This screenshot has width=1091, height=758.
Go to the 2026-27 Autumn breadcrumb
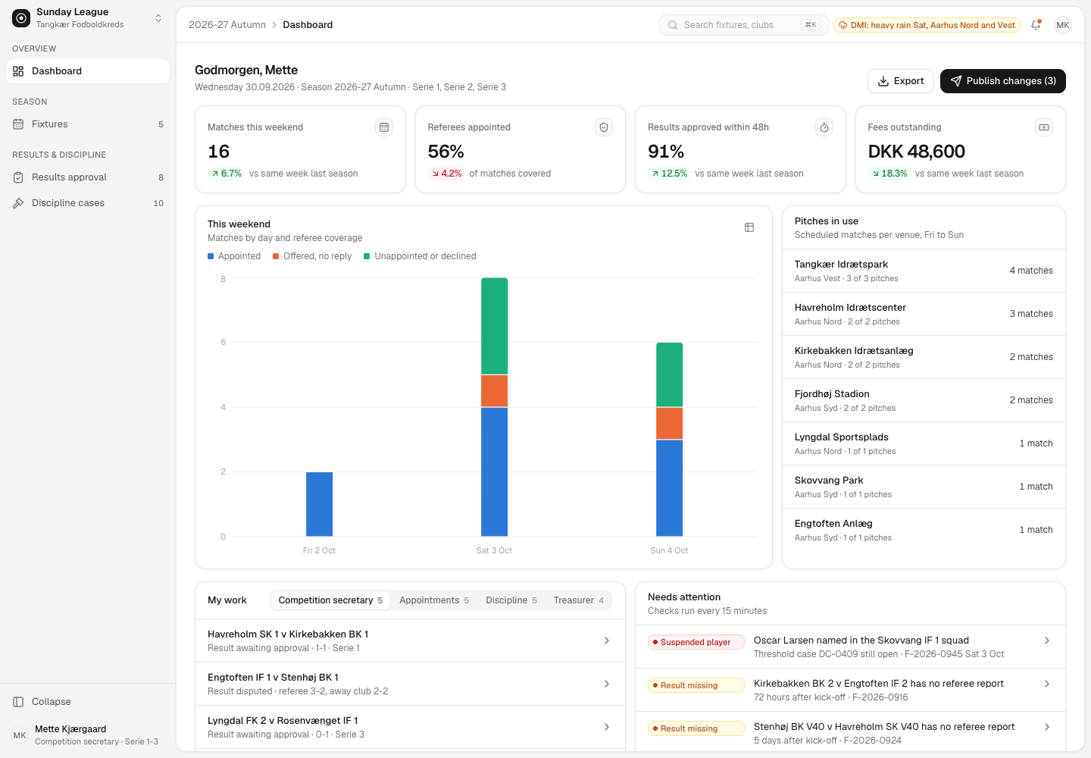tap(227, 25)
